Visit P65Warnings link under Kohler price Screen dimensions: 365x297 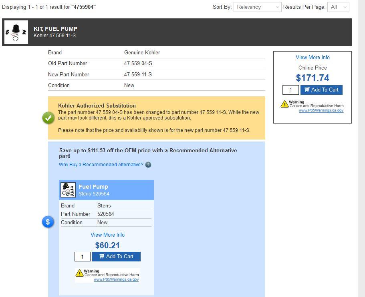[321, 110]
